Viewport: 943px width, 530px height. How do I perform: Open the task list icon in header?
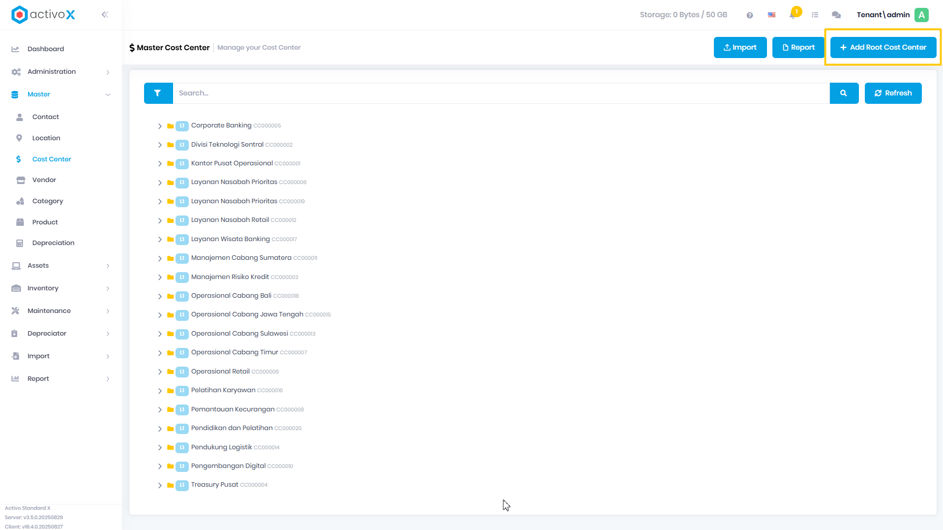pos(815,15)
